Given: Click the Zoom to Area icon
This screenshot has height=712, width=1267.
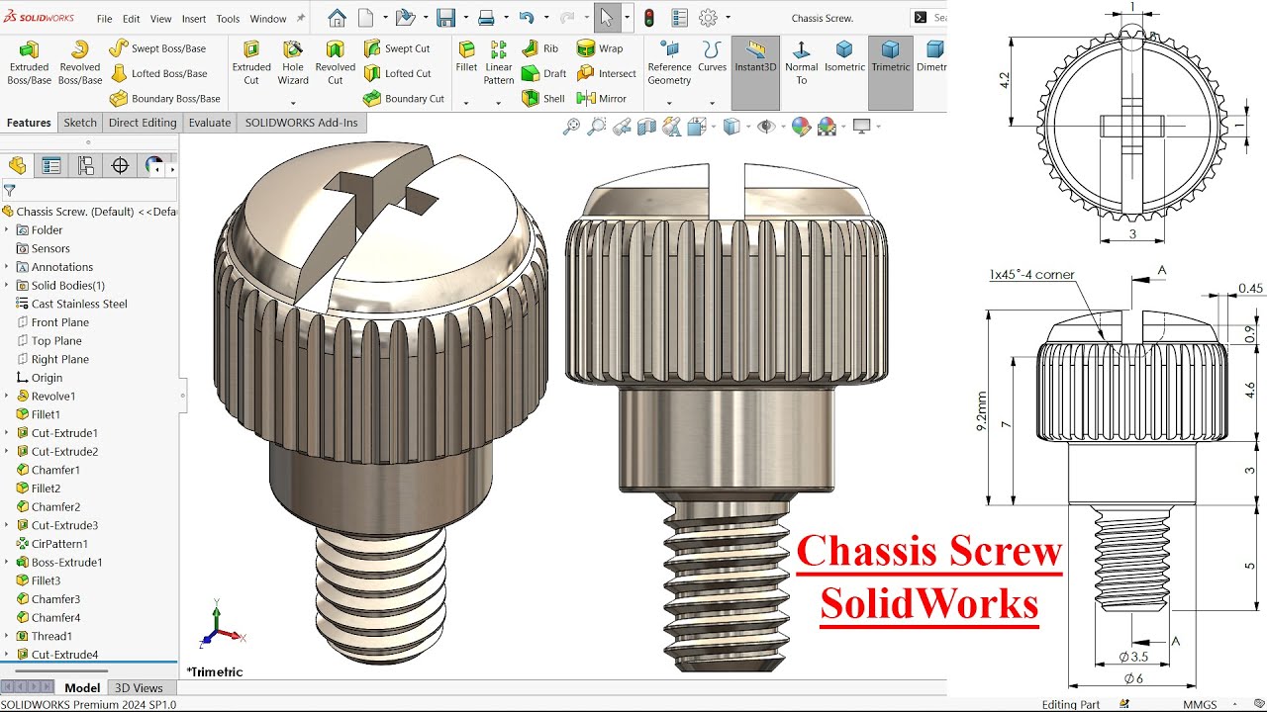Looking at the screenshot, I should tap(596, 126).
